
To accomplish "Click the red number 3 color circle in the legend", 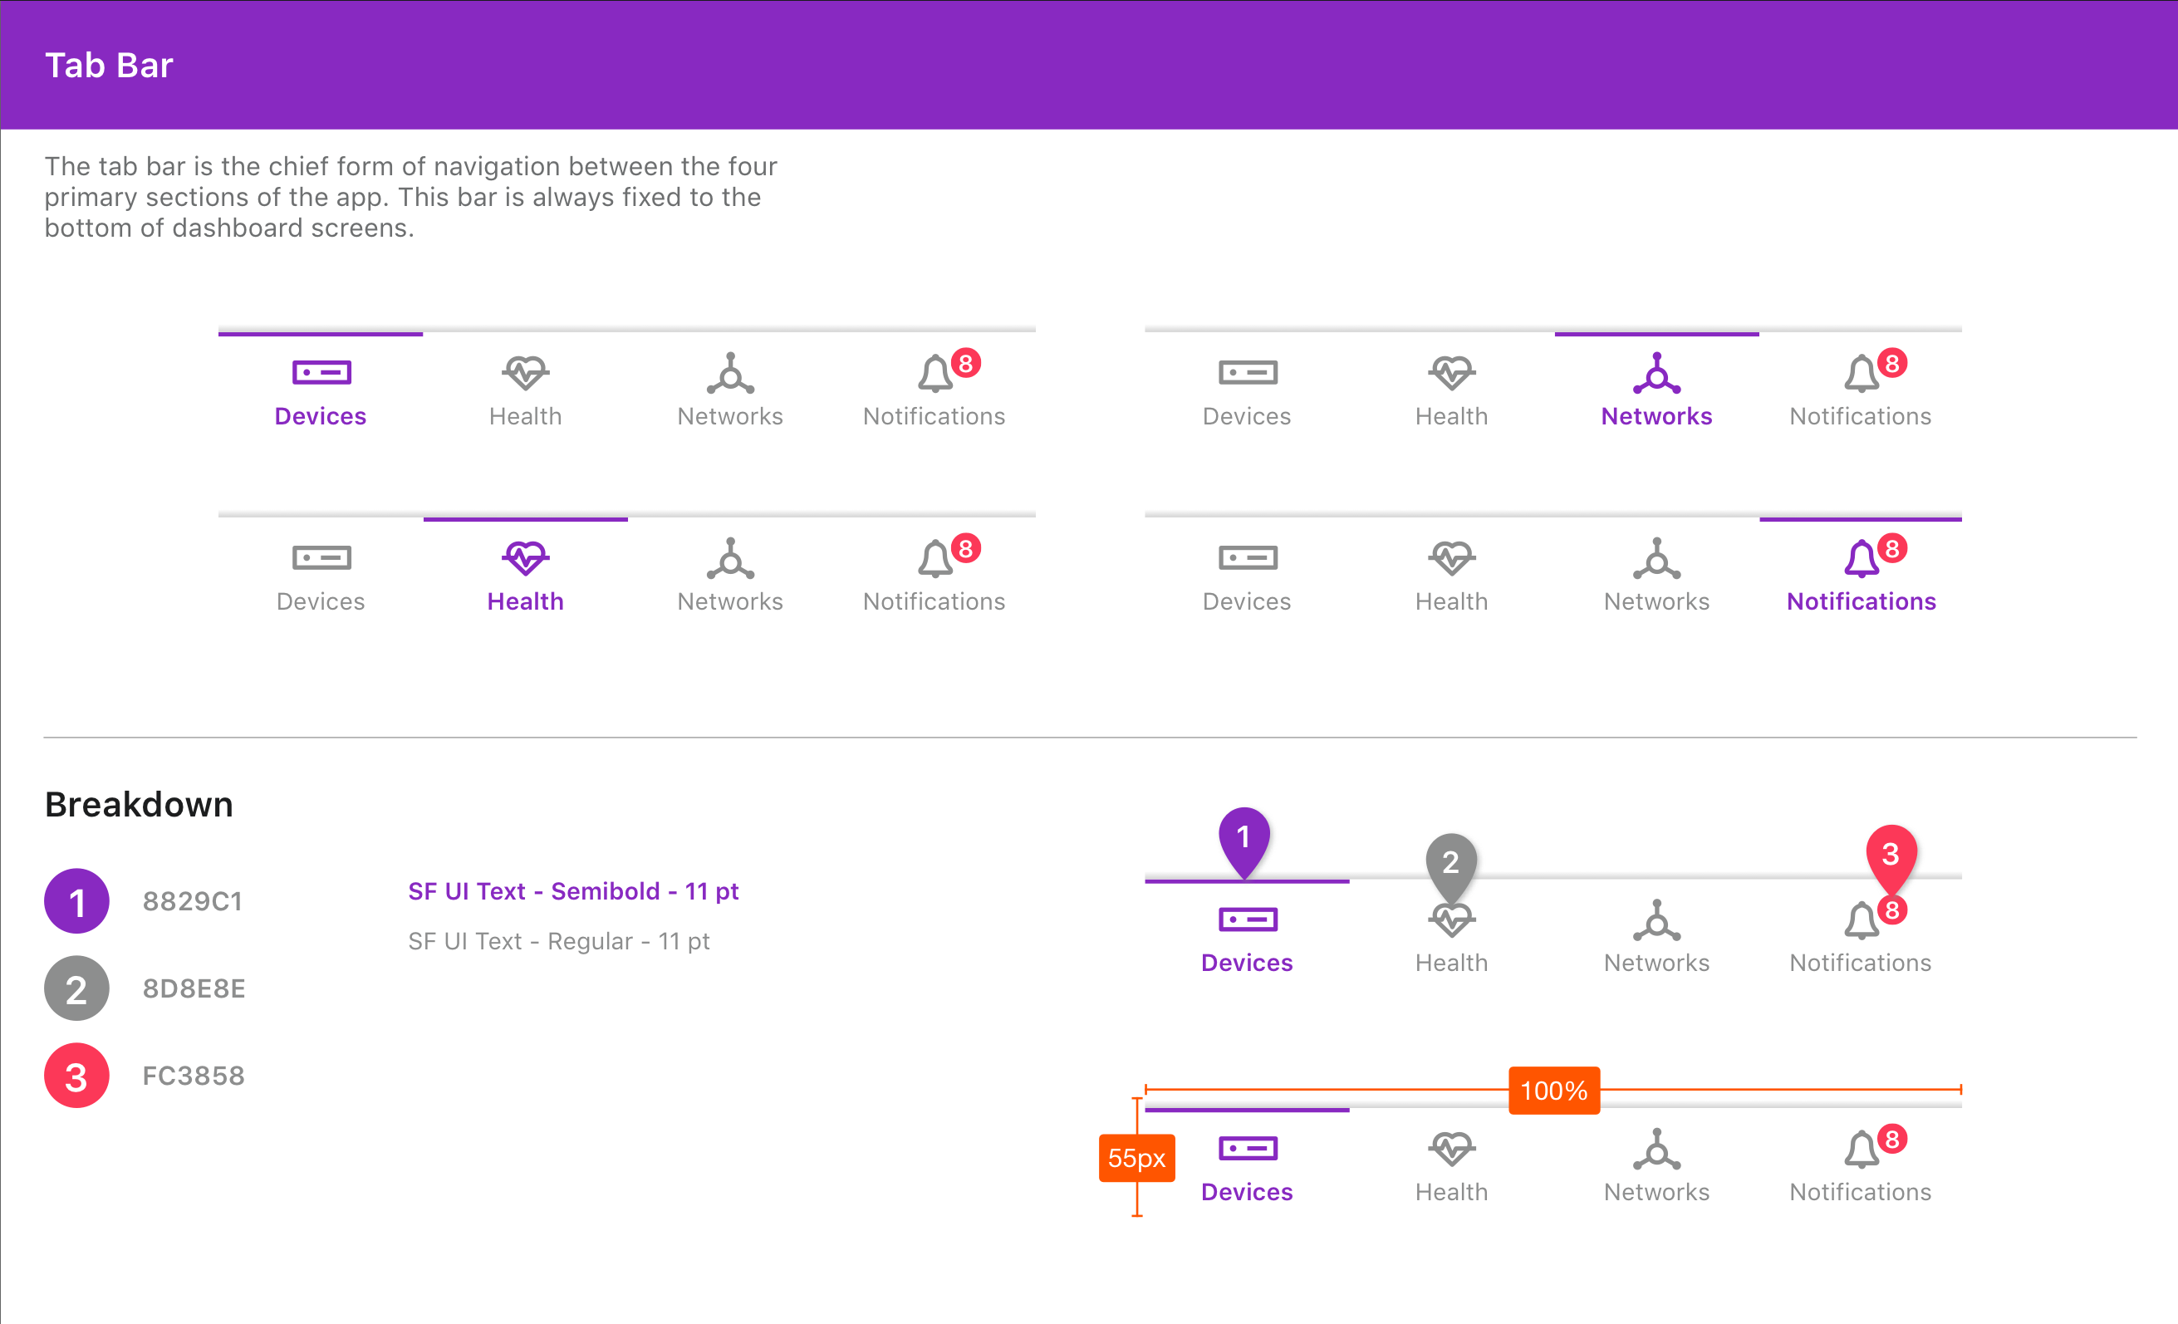I will tap(77, 1076).
